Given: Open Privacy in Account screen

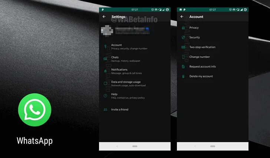Looking at the screenshot, I should (x=213, y=27).
